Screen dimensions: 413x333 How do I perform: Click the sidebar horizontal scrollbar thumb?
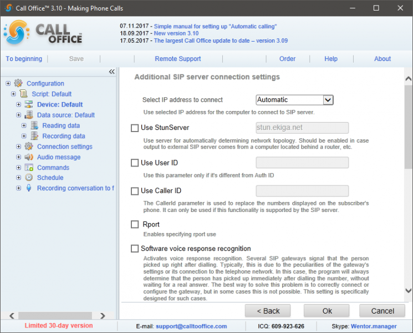(55, 316)
